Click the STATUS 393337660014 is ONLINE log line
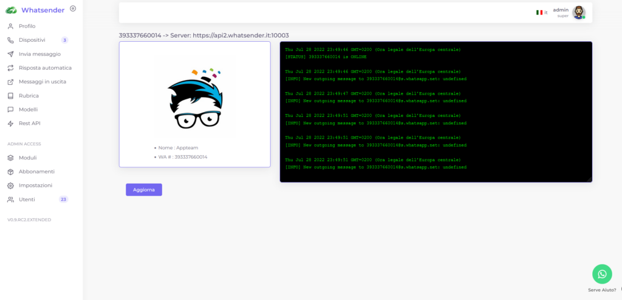This screenshot has width=622, height=300. click(326, 57)
